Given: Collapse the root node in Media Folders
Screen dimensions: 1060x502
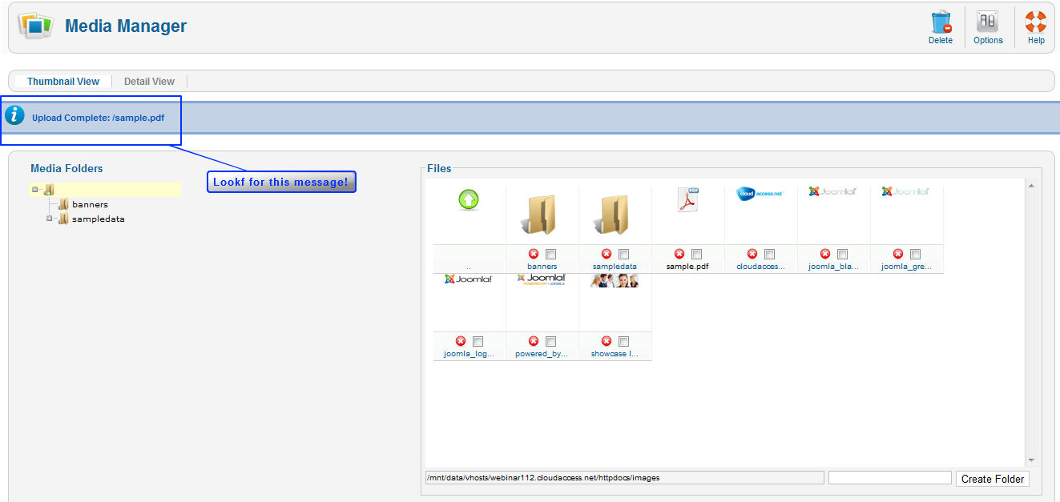Looking at the screenshot, I should [x=35, y=190].
